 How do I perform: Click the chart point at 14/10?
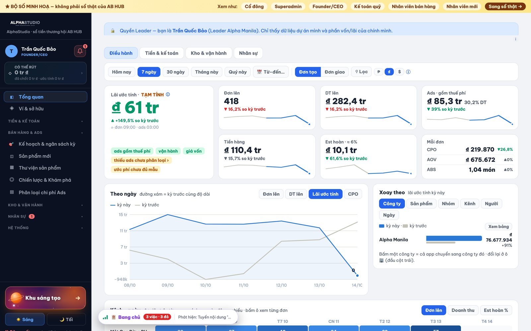coord(357,275)
